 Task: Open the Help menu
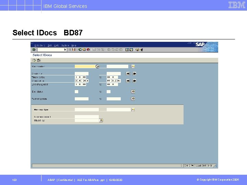(x=74, y=45)
